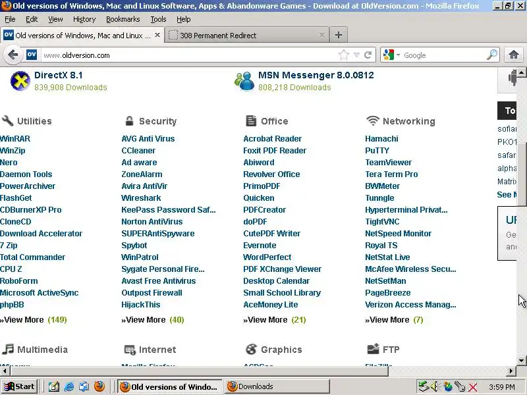The height and width of the screenshot is (395, 527).
Task: Open the WinRAR link
Action: pyautogui.click(x=15, y=139)
